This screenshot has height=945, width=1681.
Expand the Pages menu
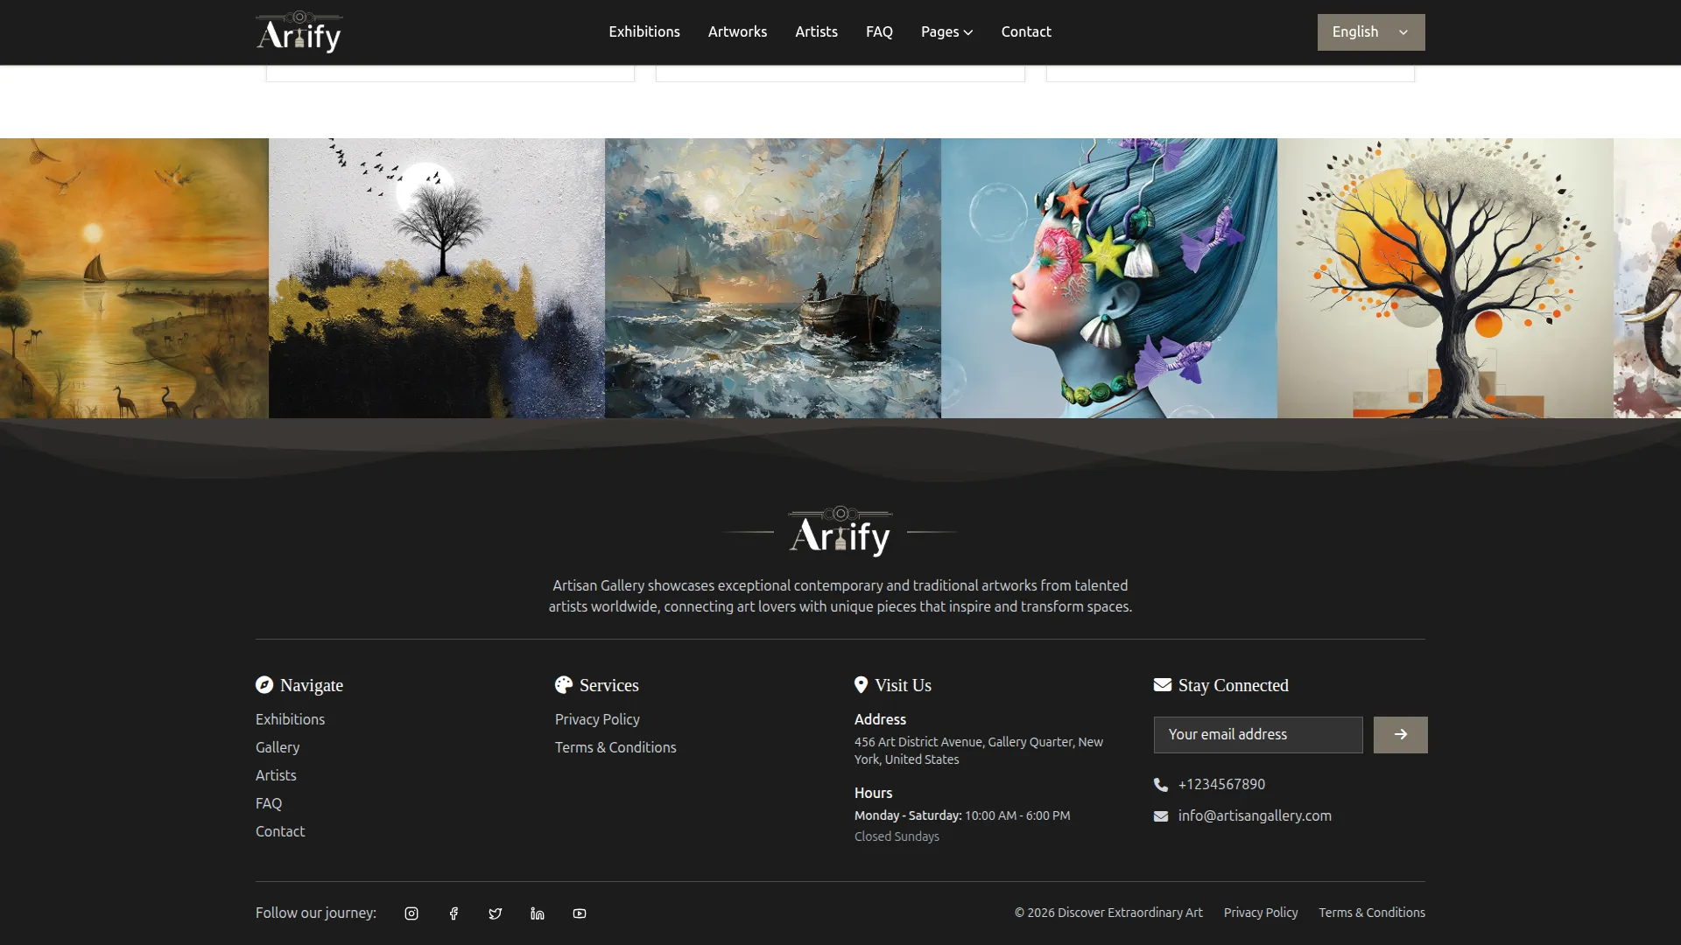coord(946,32)
